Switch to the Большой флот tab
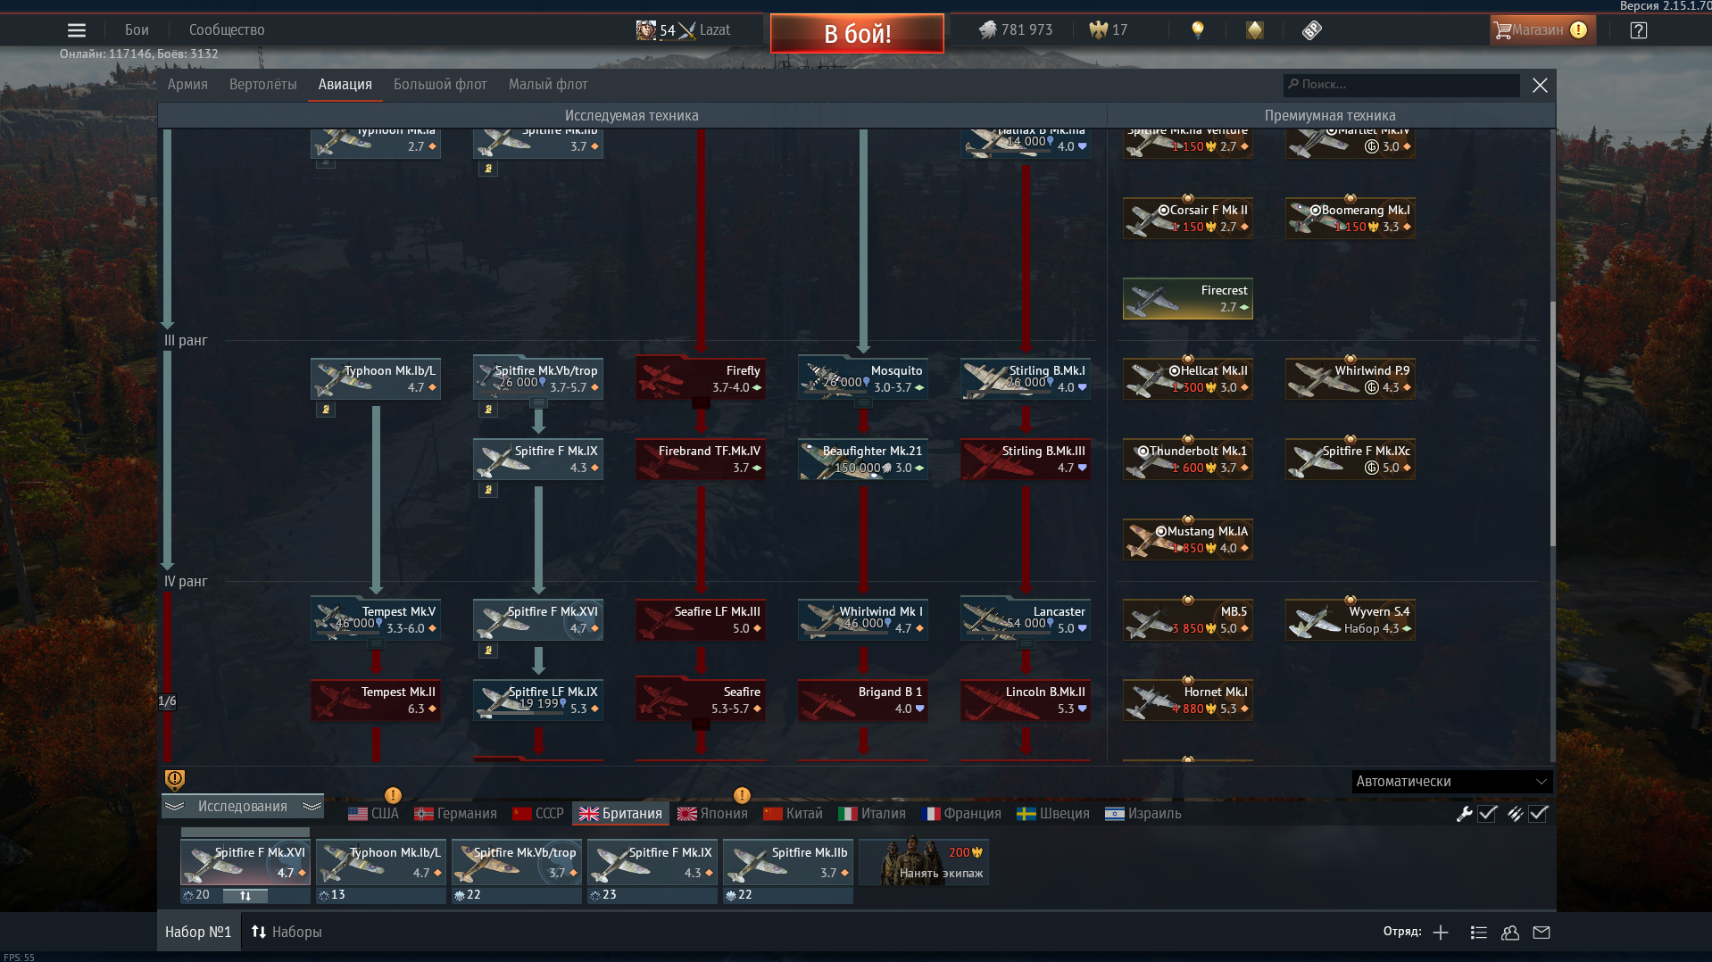 pos(440,85)
